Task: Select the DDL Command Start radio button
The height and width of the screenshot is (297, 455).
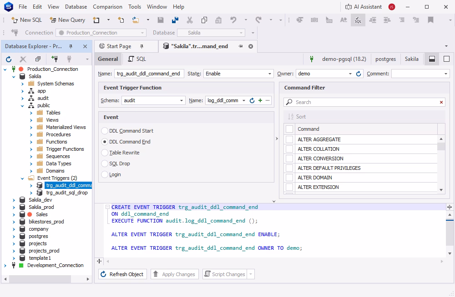Action: tap(105, 131)
